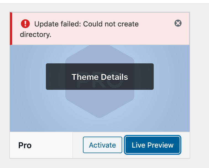Select the Pro theme screenshot thumbnail

pos(100,88)
